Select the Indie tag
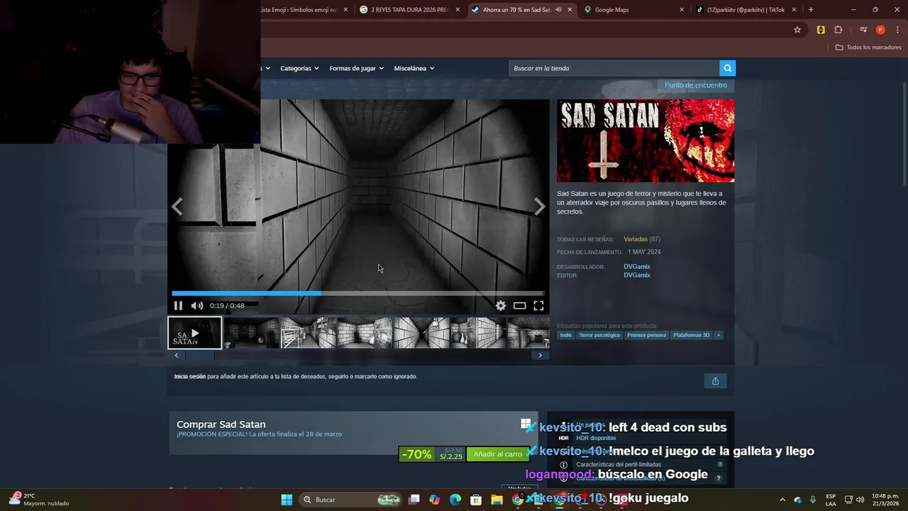 565,335
